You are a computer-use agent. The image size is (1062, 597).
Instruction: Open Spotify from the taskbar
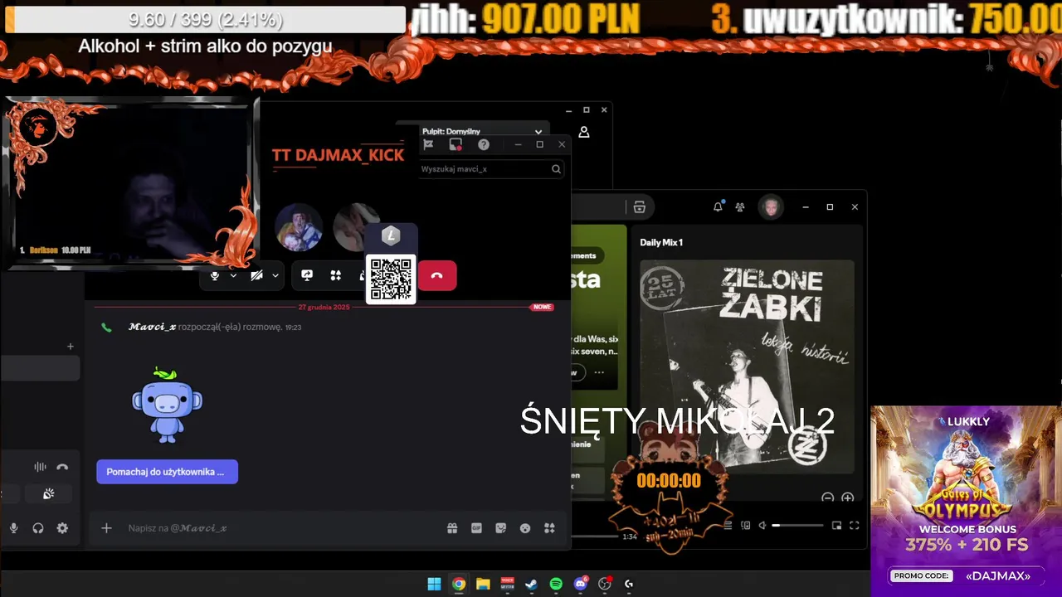[x=556, y=584]
